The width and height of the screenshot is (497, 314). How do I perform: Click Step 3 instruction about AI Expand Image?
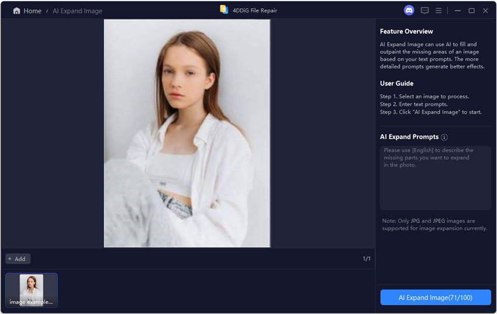430,112
